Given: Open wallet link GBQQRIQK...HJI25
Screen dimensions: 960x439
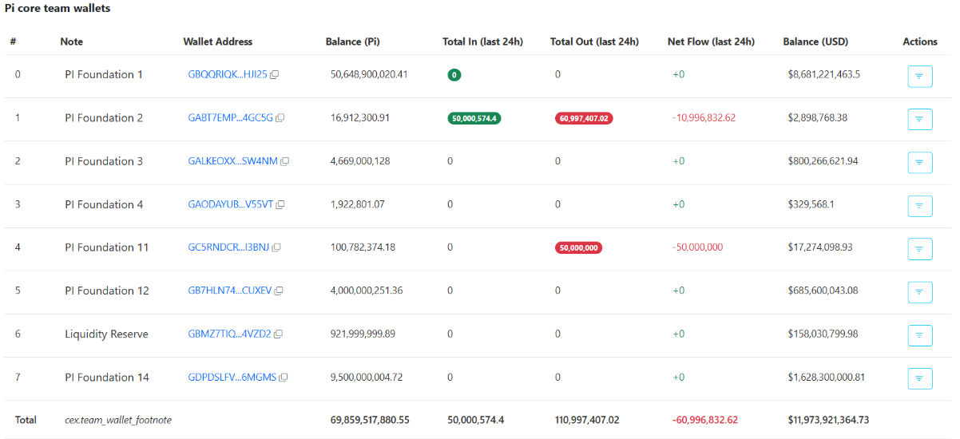Looking at the screenshot, I should pyautogui.click(x=227, y=75).
